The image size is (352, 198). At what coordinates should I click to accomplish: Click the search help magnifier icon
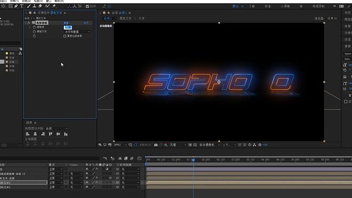click(349, 6)
